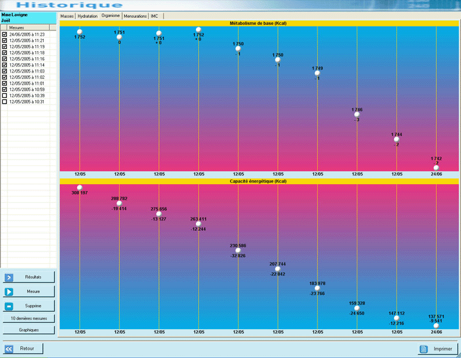Go to the Mensurations tab
The height and width of the screenshot is (358, 461).
pos(135,16)
